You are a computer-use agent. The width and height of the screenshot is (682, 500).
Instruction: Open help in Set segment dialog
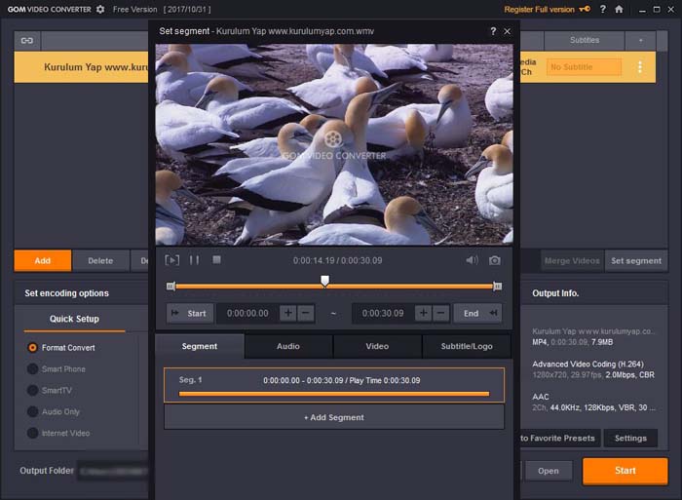(493, 31)
